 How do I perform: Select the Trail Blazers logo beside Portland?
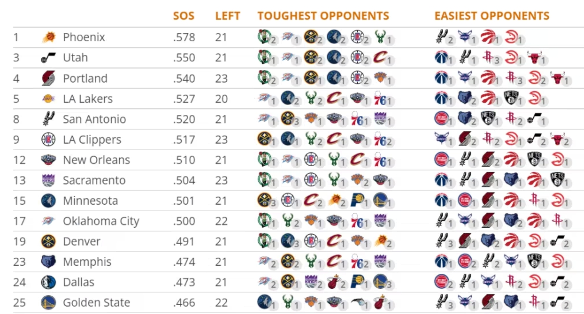tap(49, 78)
